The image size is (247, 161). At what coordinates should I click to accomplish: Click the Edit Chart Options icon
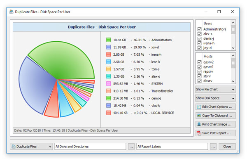coord(199,107)
